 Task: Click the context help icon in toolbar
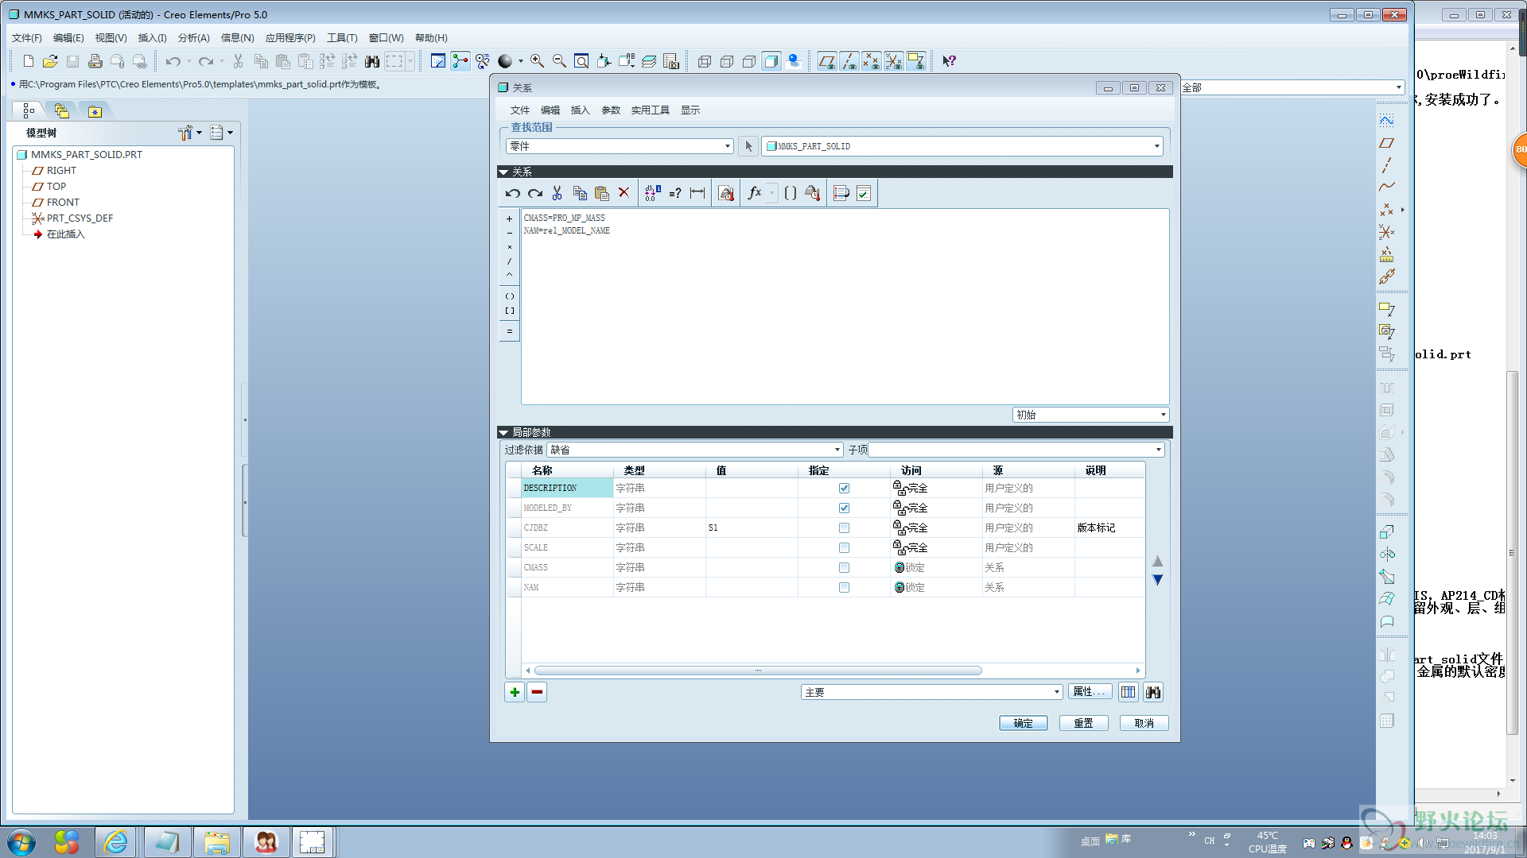(x=949, y=61)
